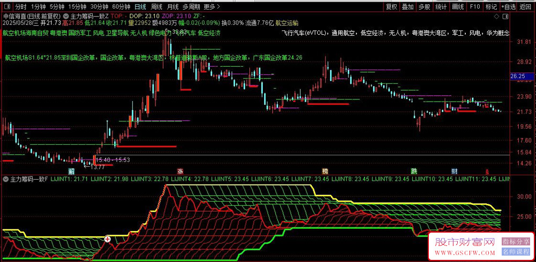Click the 涨 event marker on time axis
This screenshot has height=262, width=536.
[180, 171]
